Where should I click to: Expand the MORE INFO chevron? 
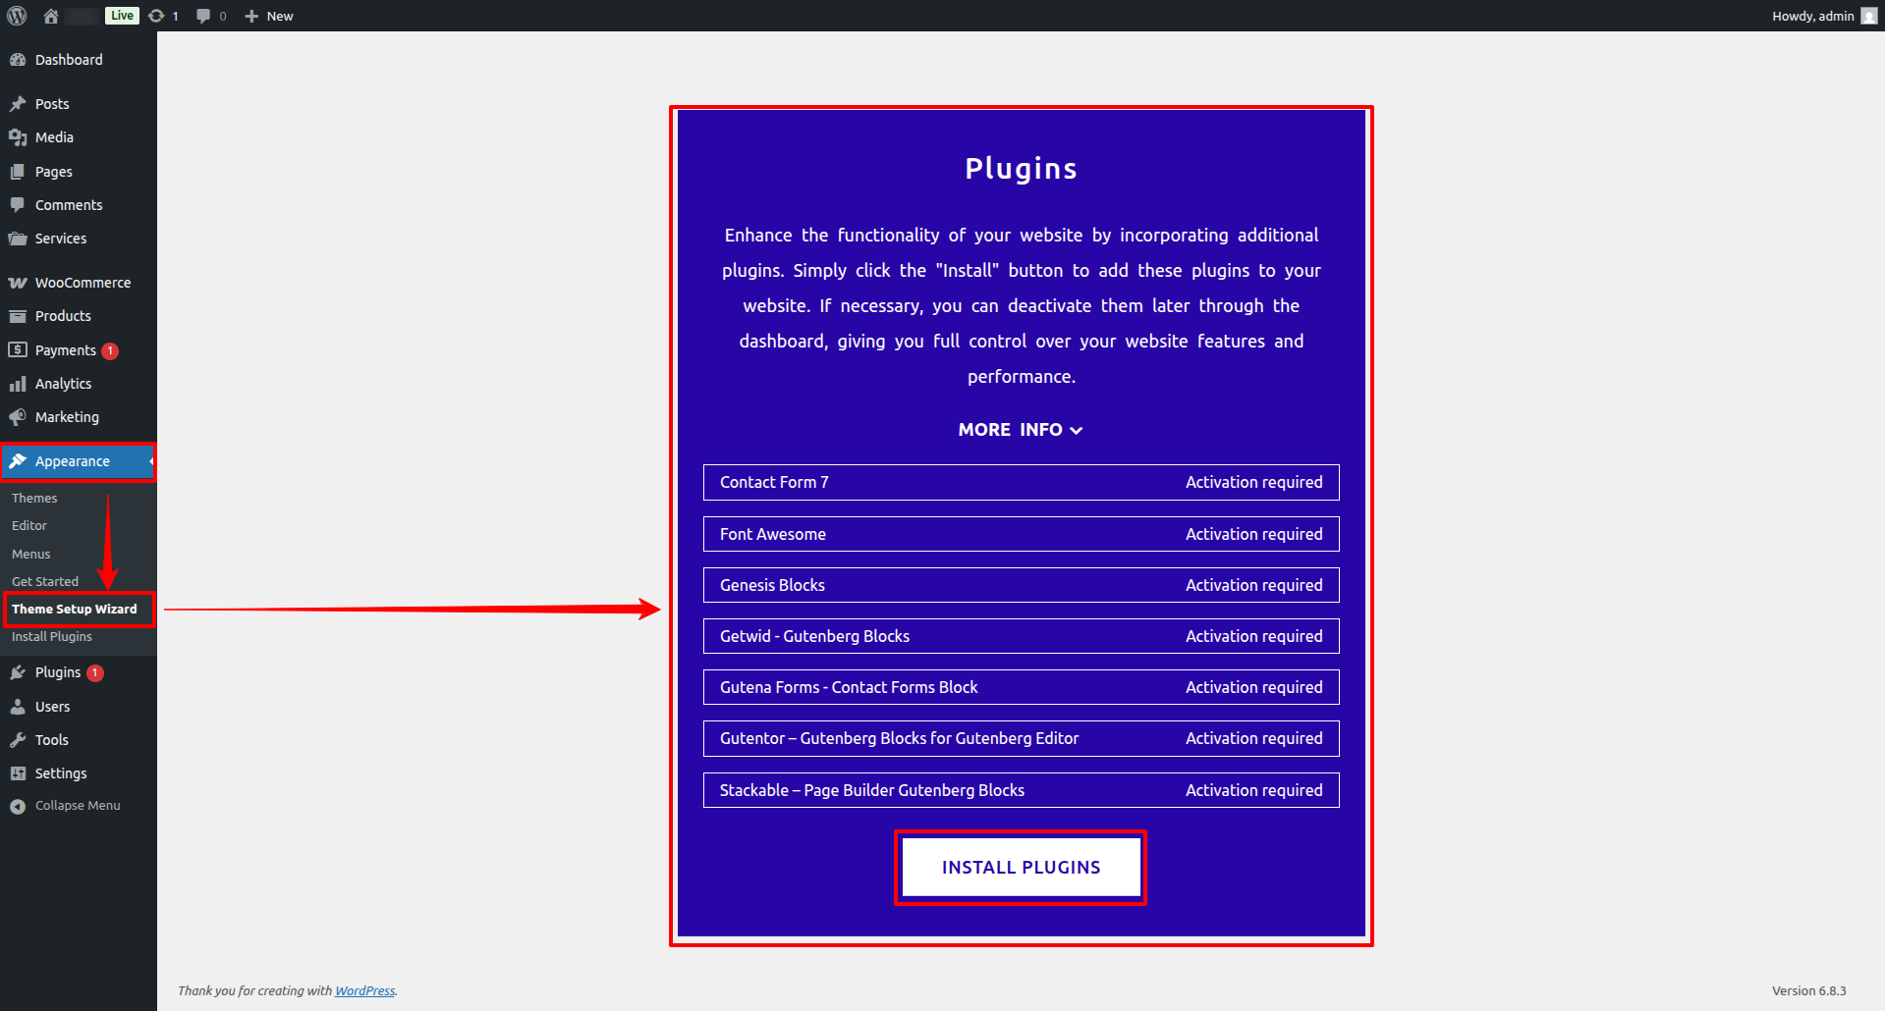[x=1077, y=430]
